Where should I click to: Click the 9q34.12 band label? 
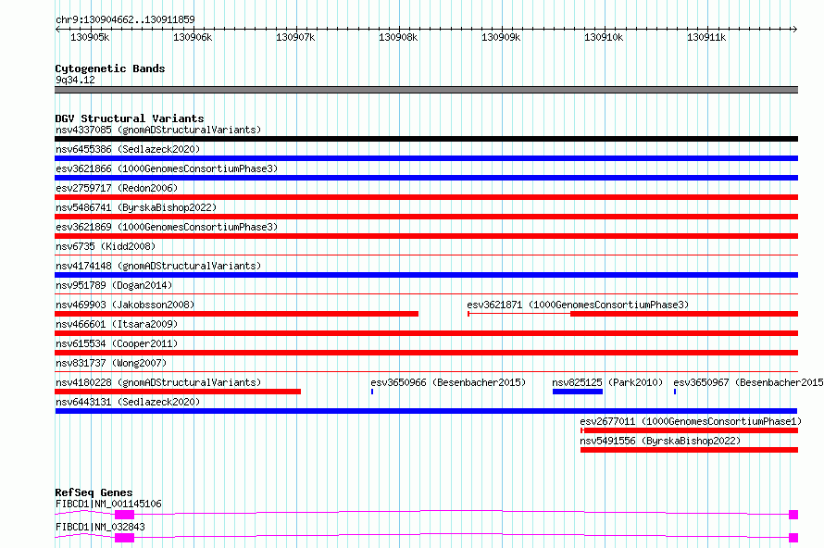75,80
